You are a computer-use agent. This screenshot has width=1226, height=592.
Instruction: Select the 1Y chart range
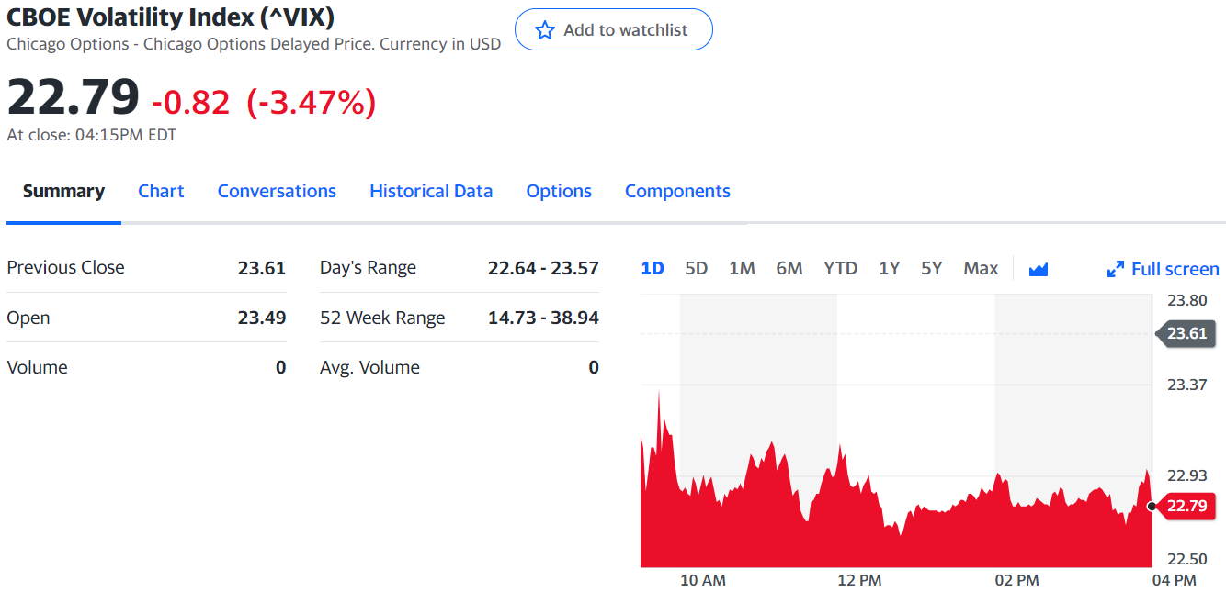pos(889,268)
